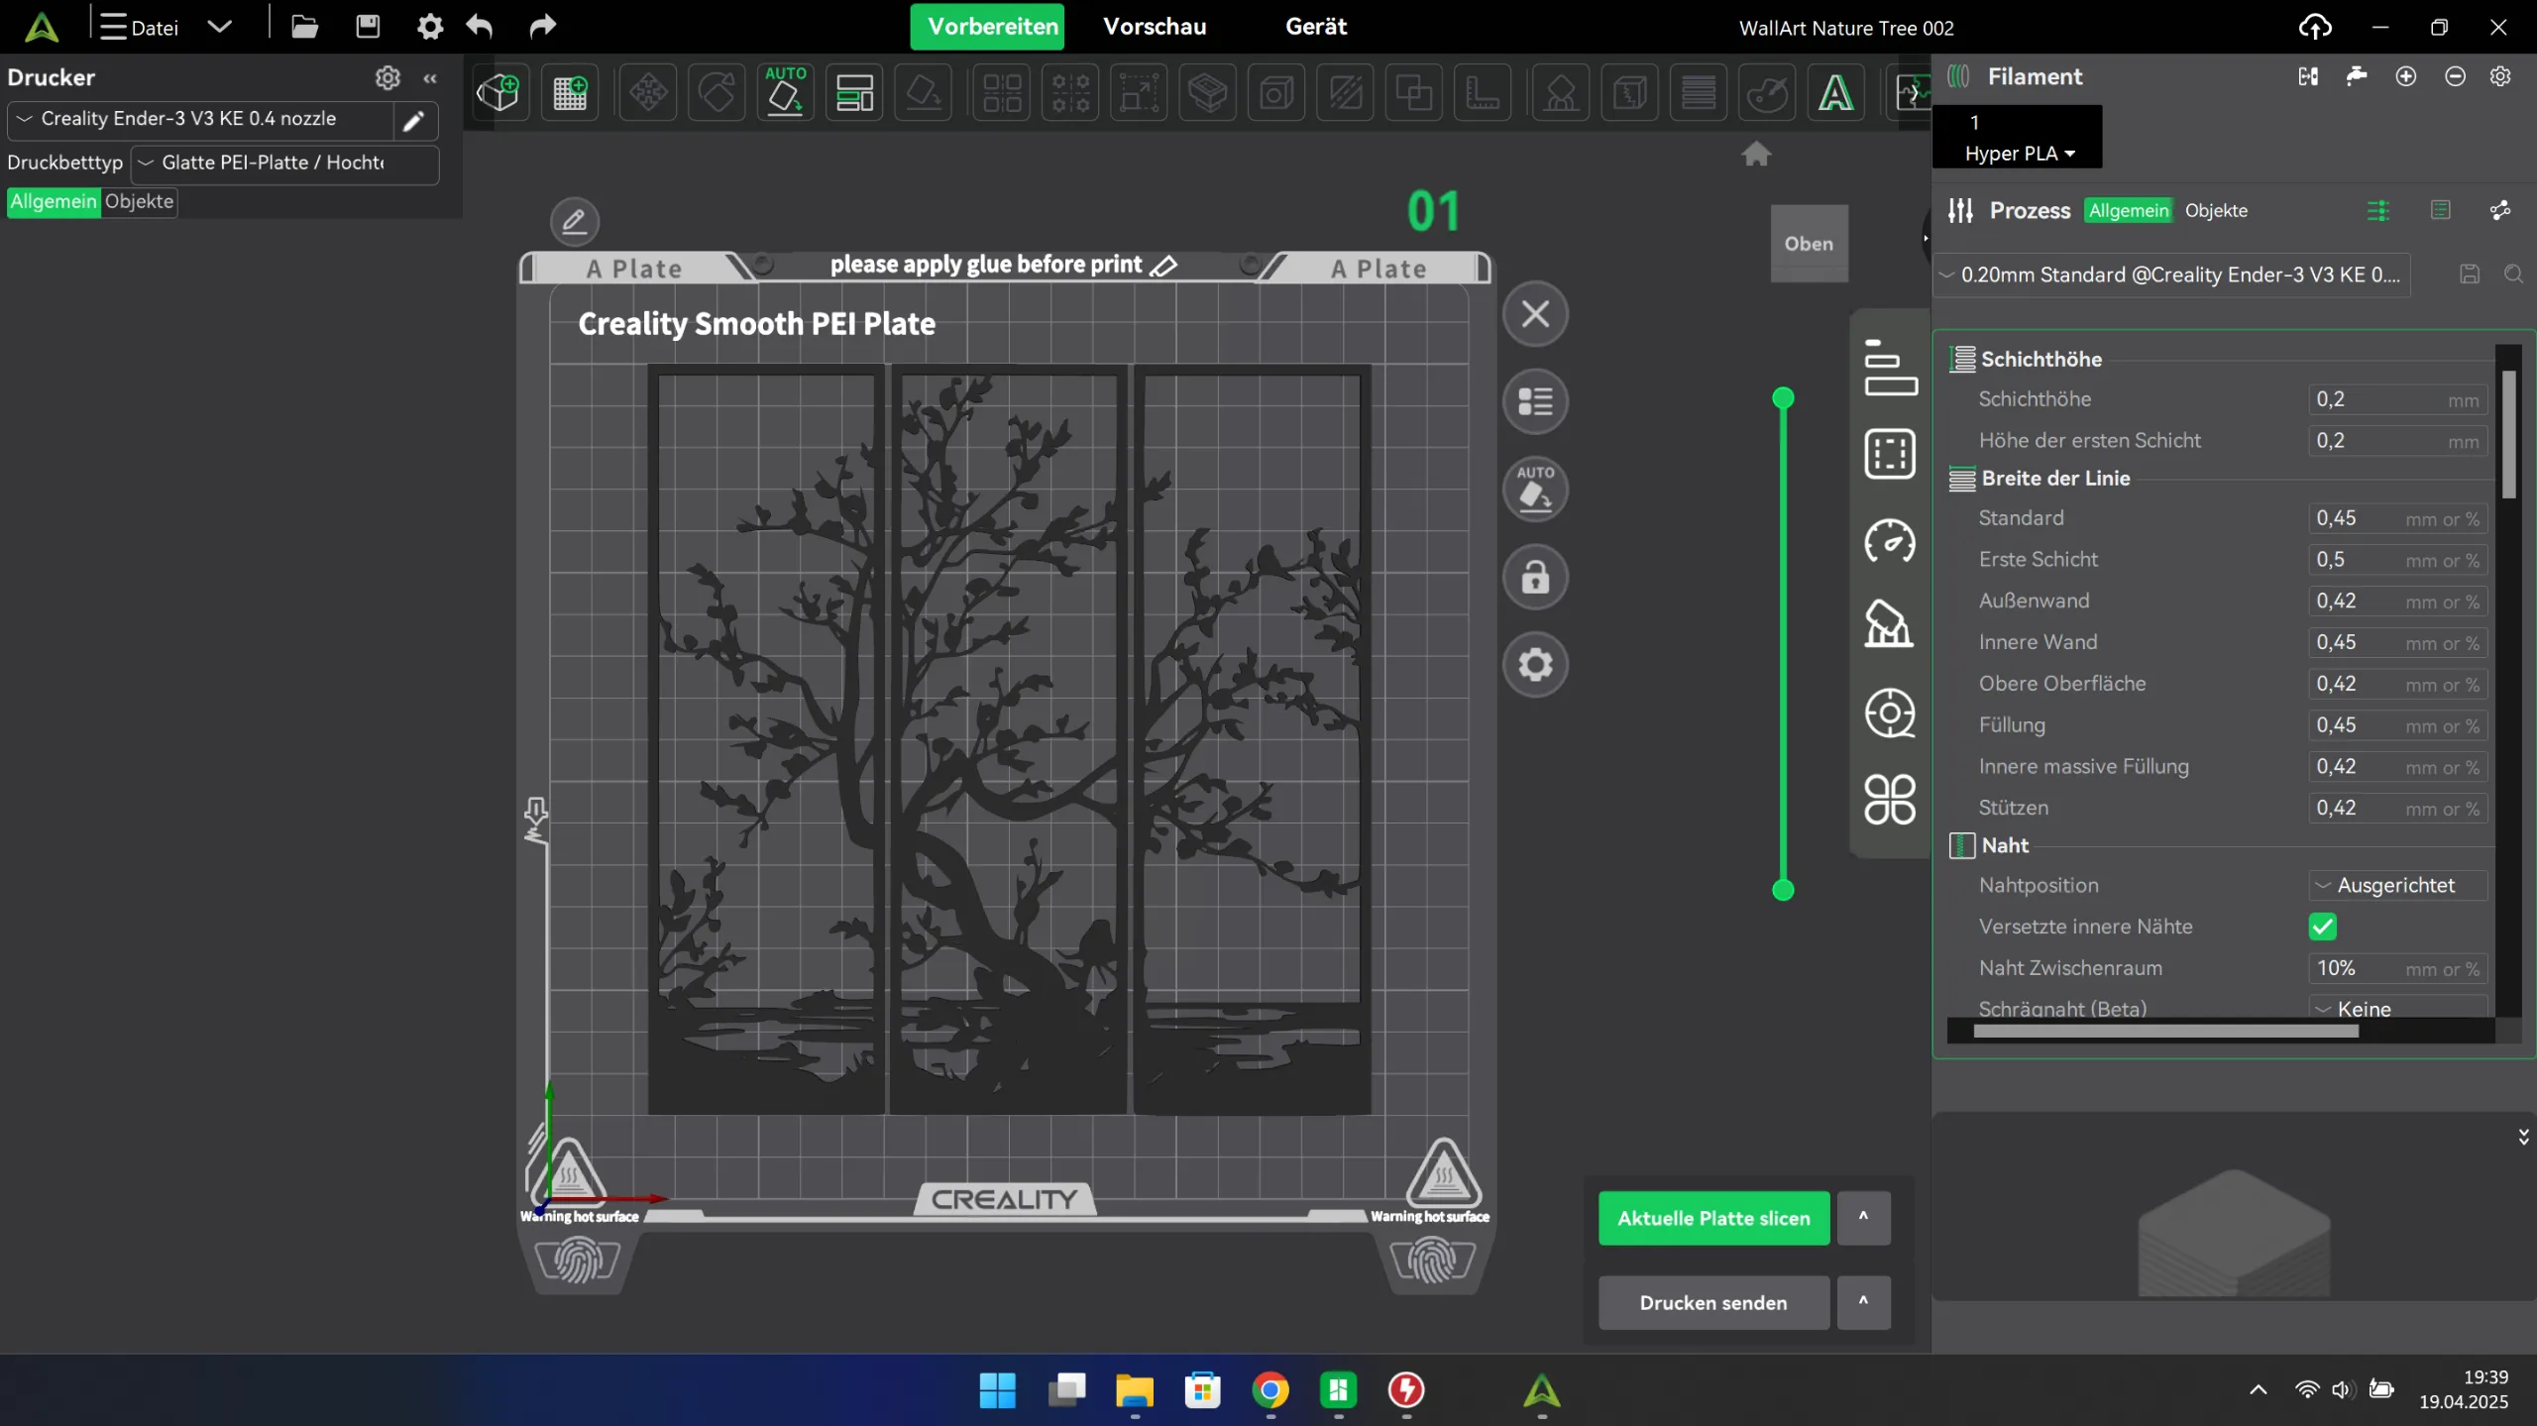Image resolution: width=2537 pixels, height=1426 pixels.
Task: Open plate settings gear beside the bed
Action: click(1535, 664)
